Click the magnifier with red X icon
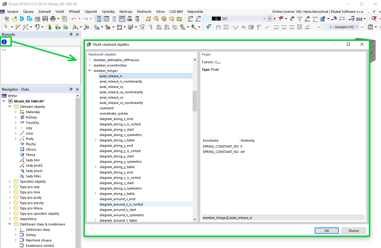Image resolution: width=381 pixels, height=248 pixels. coord(374,19)
